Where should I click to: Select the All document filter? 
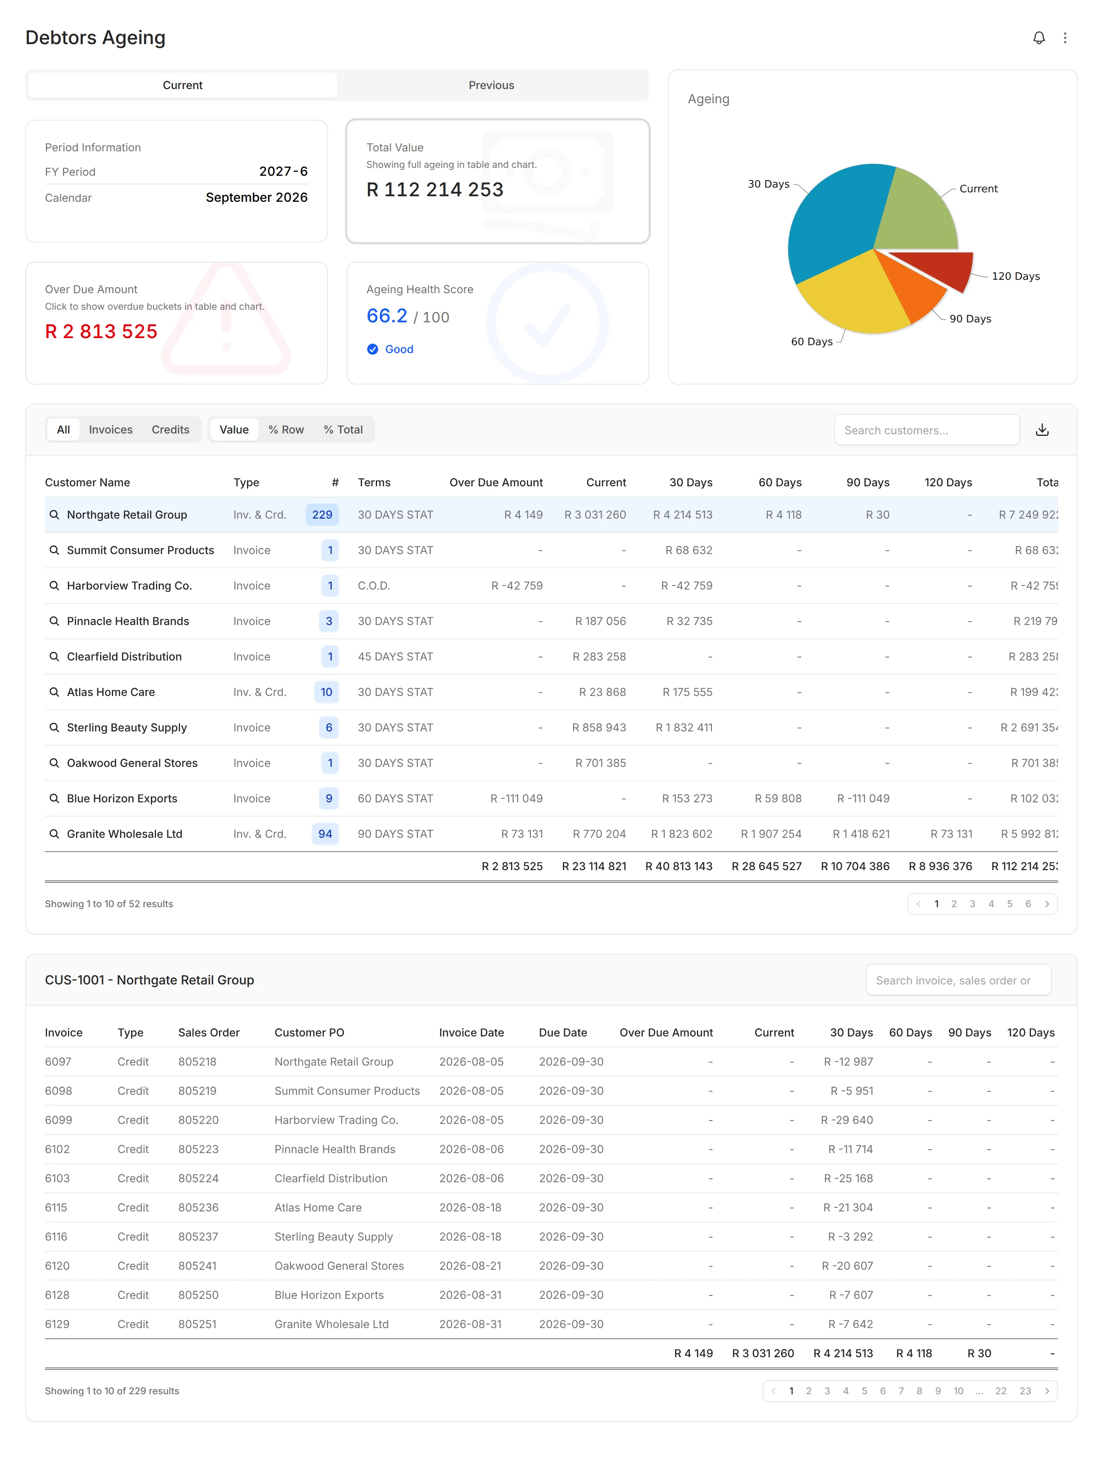point(63,430)
